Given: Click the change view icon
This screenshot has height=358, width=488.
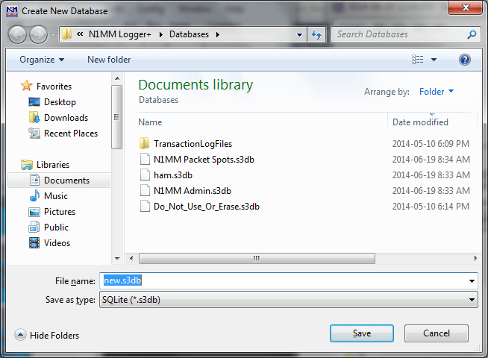Looking at the screenshot, I should click(417, 60).
